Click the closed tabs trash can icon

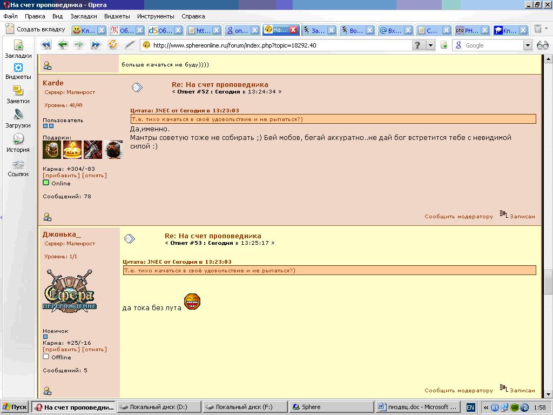[x=537, y=29]
